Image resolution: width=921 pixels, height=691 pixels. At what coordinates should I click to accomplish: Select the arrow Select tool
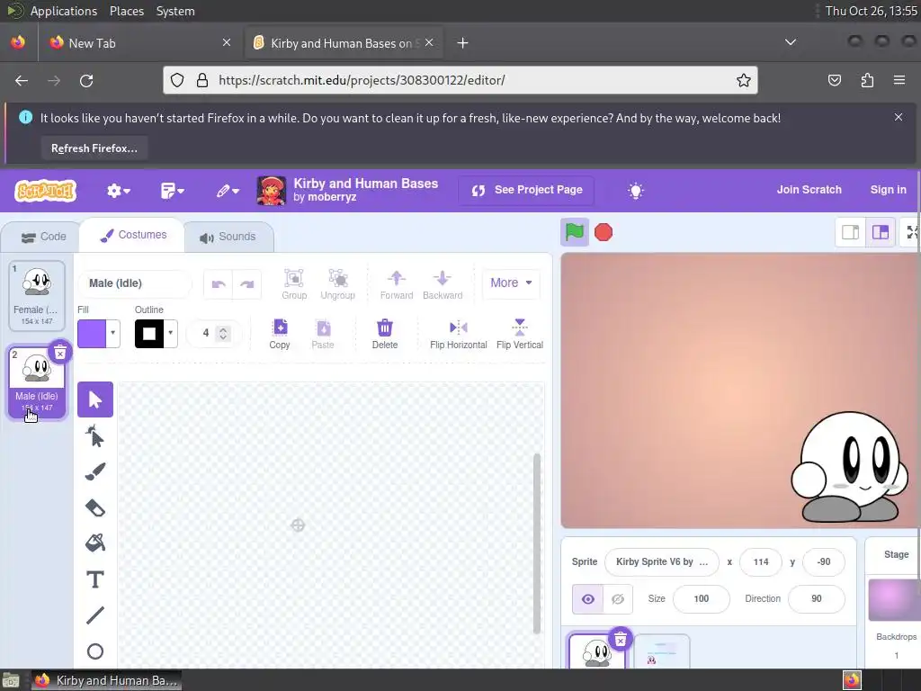tap(95, 399)
